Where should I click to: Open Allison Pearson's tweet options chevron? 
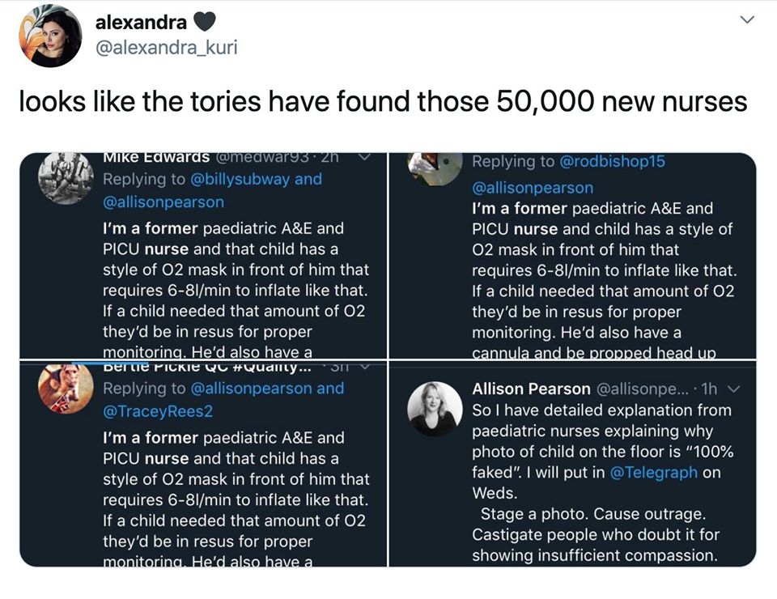735,389
